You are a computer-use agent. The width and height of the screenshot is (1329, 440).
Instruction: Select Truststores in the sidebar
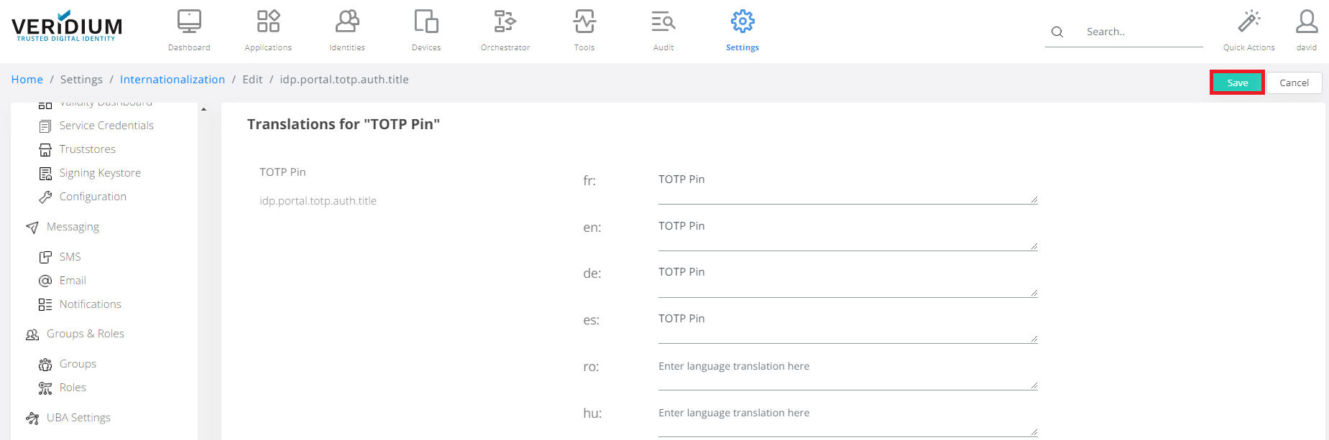click(87, 149)
